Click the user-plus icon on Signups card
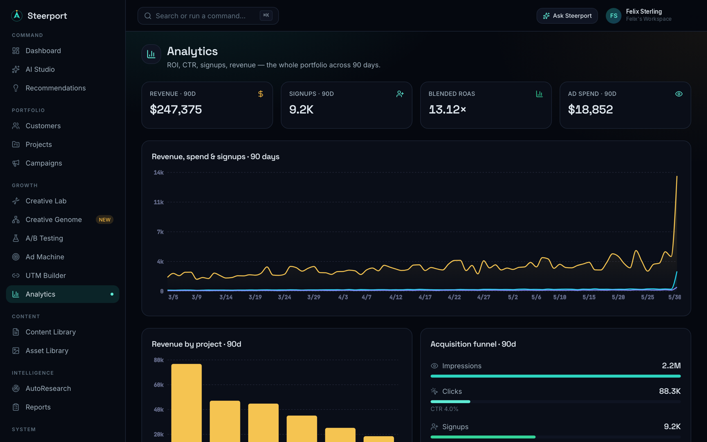 (400, 94)
